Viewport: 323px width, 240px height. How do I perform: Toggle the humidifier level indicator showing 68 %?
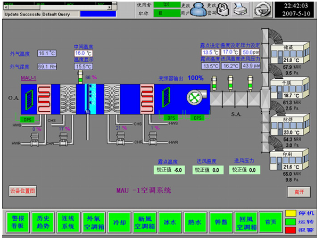[81, 79]
